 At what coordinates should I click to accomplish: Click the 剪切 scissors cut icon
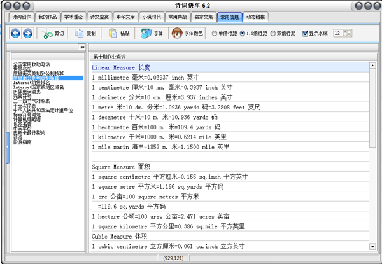[48, 33]
